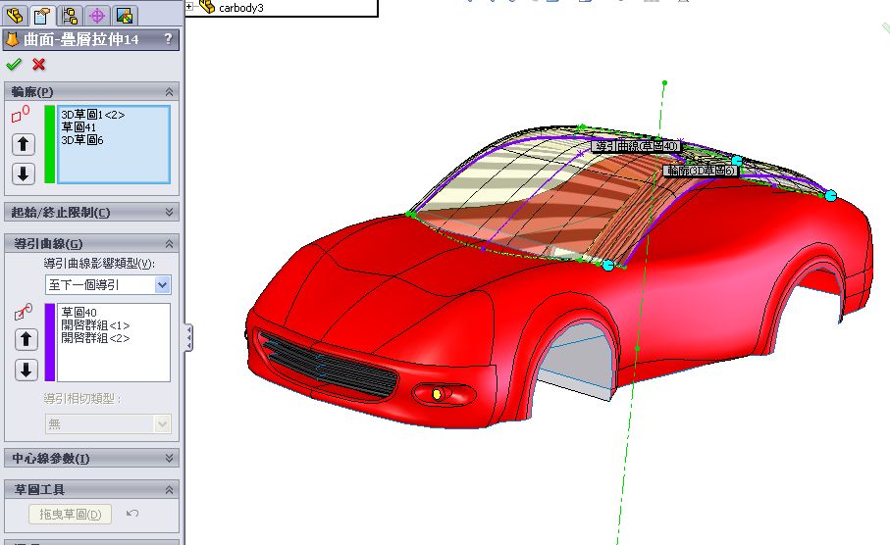
Task: Accept the loft with green checkmark
Action: coord(14,64)
